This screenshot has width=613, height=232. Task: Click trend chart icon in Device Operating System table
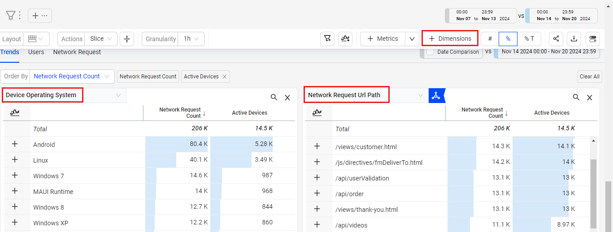point(15,112)
